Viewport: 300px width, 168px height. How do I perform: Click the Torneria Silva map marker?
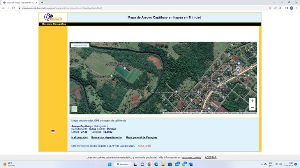pos(219,79)
